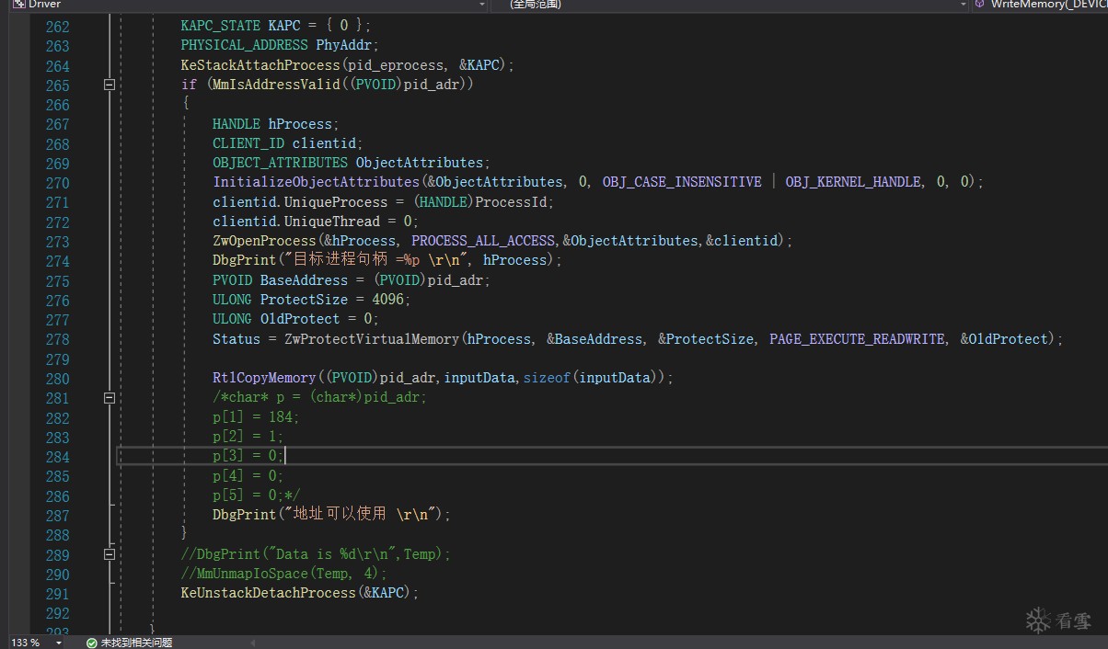The image size is (1108, 649).
Task: Click sizeof keyword on line 280
Action: (547, 378)
